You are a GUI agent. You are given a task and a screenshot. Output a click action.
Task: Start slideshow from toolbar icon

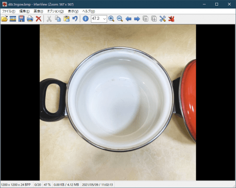click(x=13, y=19)
